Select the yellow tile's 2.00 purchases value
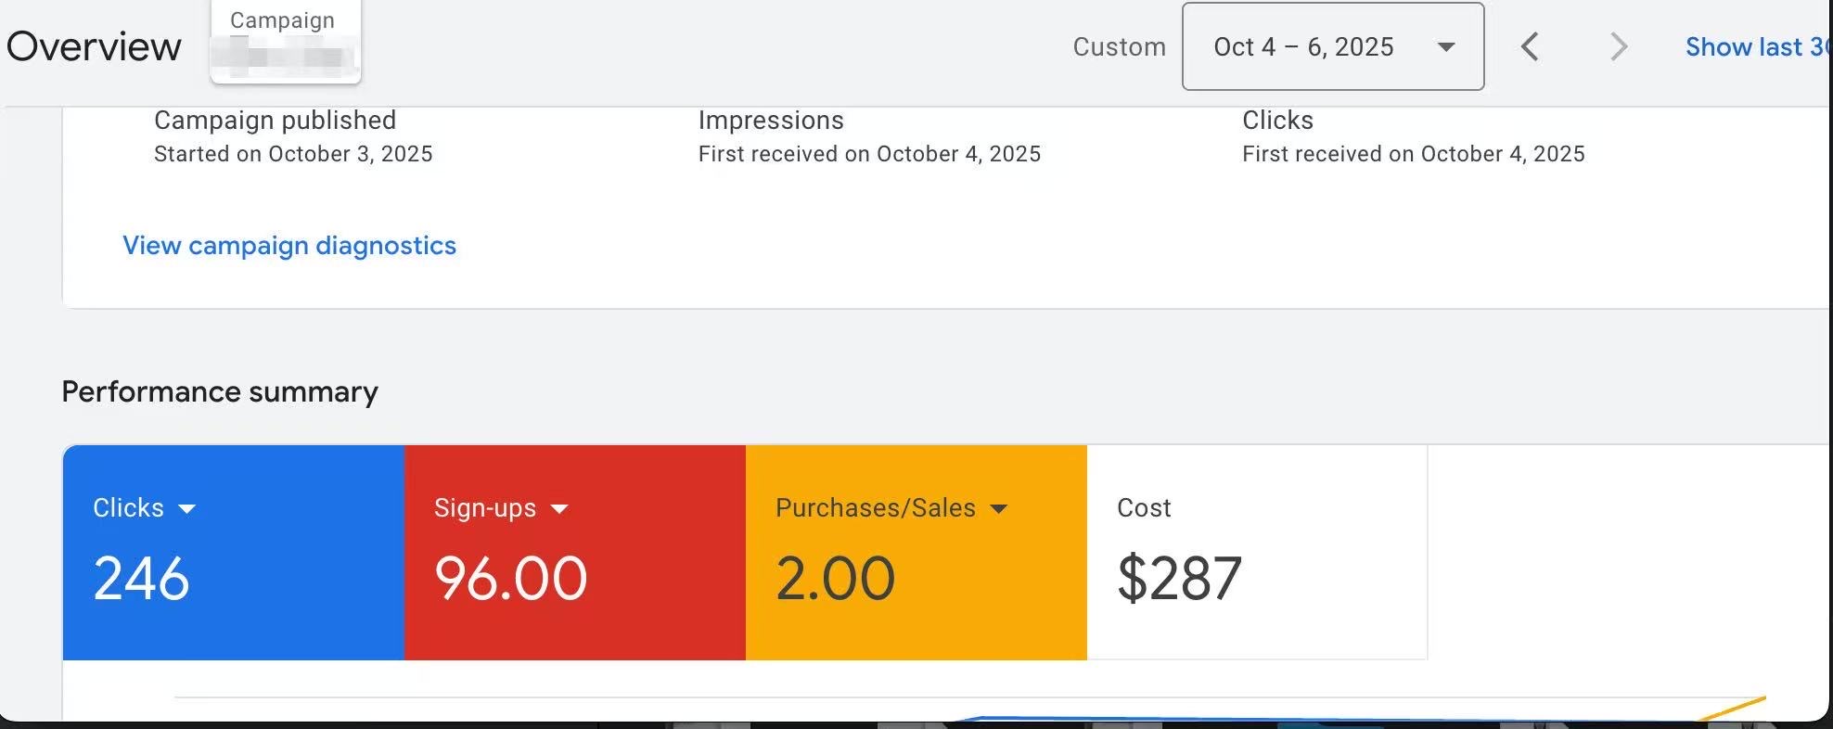The image size is (1833, 729). (x=835, y=579)
